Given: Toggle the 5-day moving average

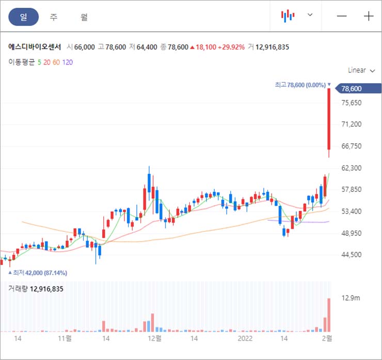Looking at the screenshot, I should point(39,62).
